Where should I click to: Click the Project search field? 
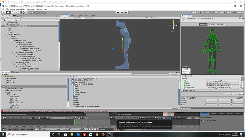151,75
